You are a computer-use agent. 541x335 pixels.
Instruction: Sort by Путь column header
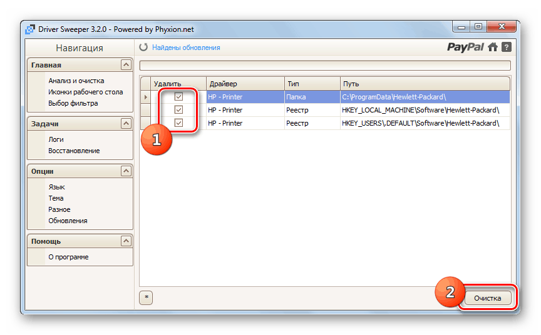[425, 84]
